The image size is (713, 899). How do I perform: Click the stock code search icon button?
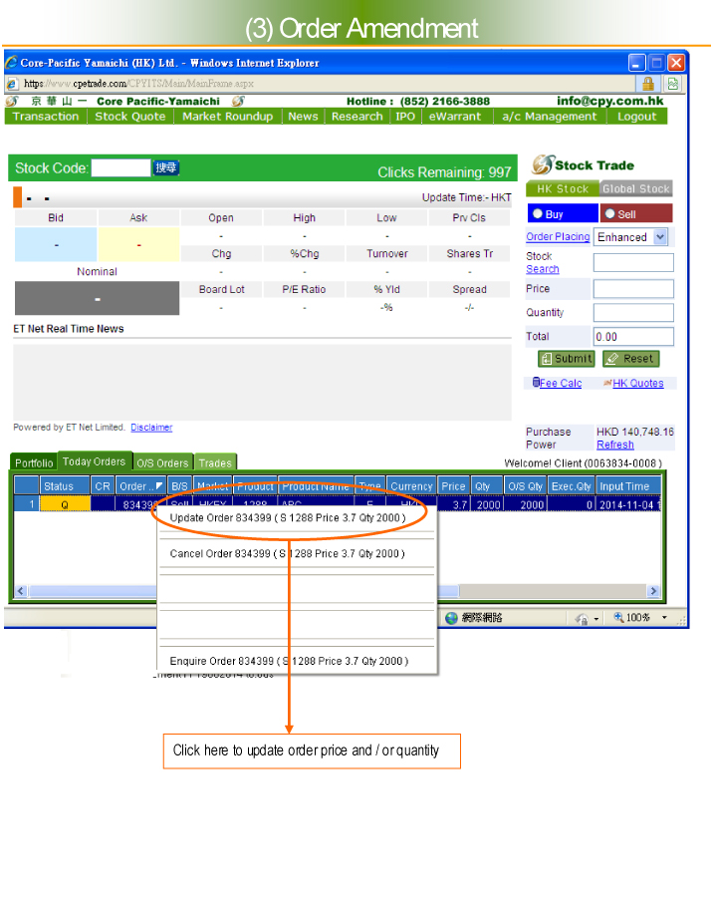tap(166, 167)
